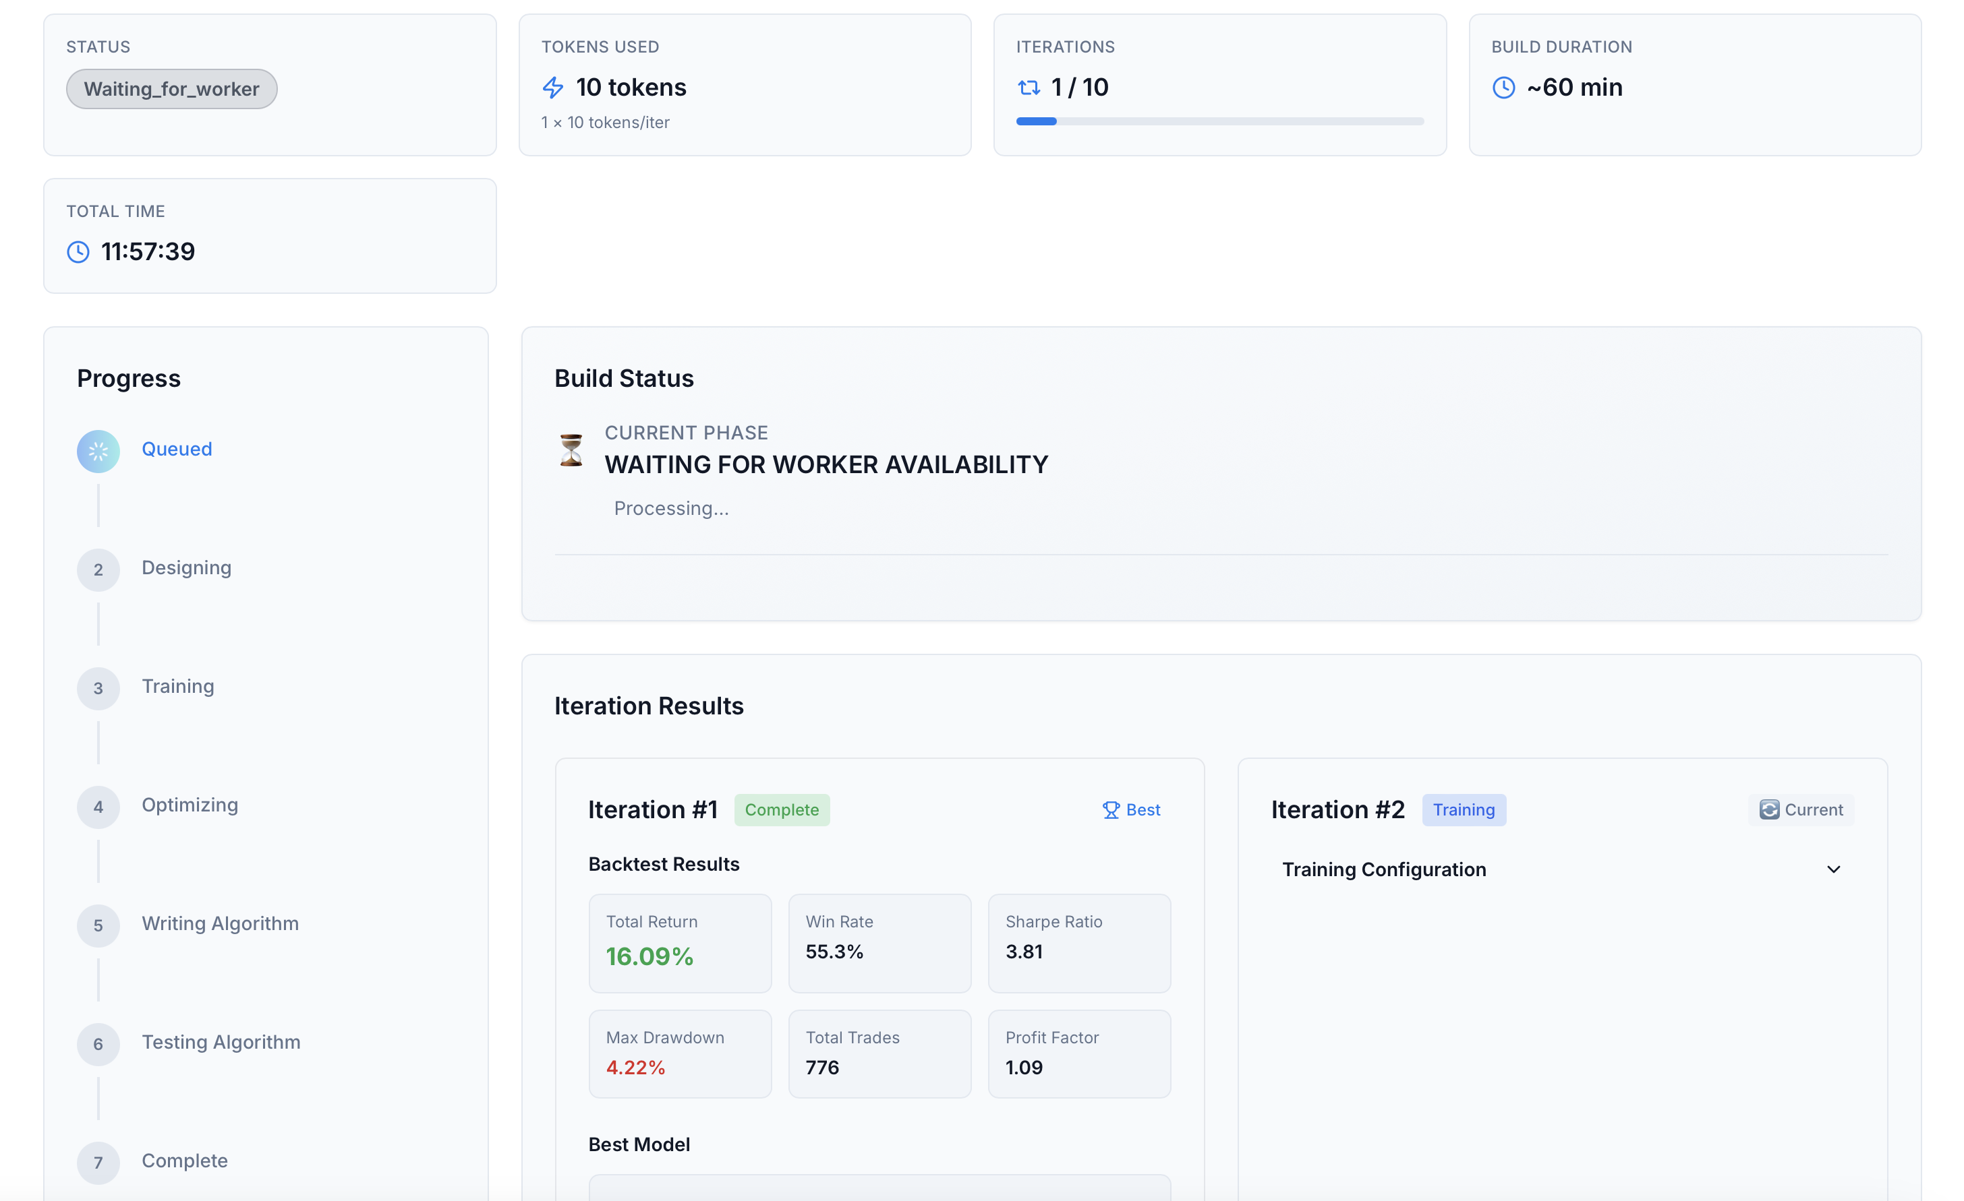This screenshot has width=1964, height=1201.
Task: Select the Designing step number 2
Action: click(x=98, y=569)
